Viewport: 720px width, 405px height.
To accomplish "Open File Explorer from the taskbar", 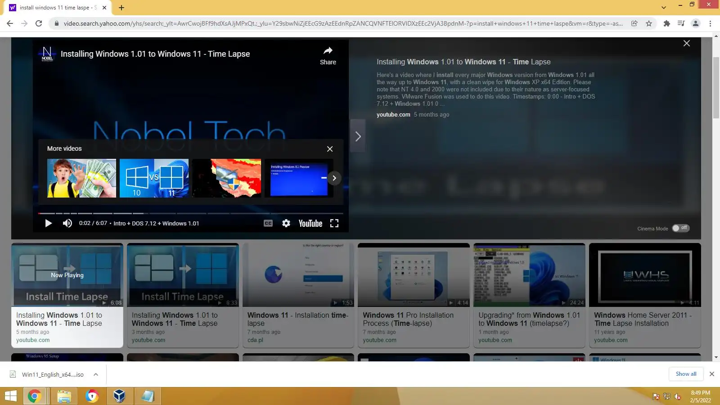I will pos(64,396).
